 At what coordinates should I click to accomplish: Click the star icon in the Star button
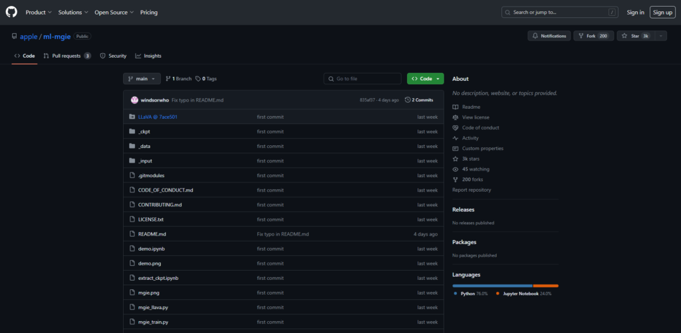[624, 36]
